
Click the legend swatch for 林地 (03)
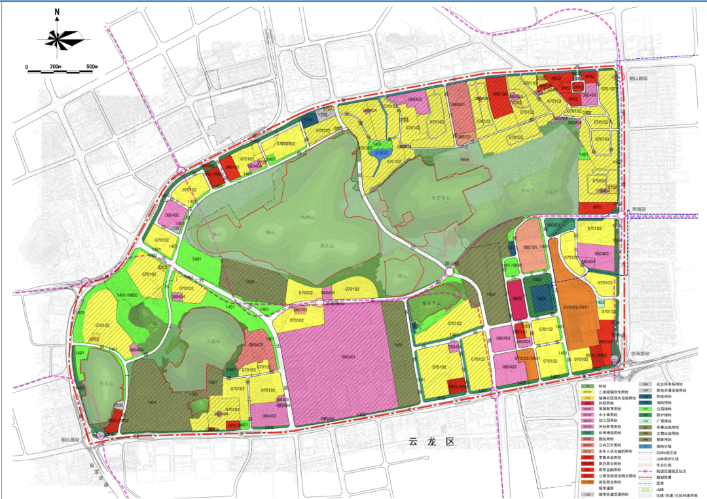(x=587, y=386)
